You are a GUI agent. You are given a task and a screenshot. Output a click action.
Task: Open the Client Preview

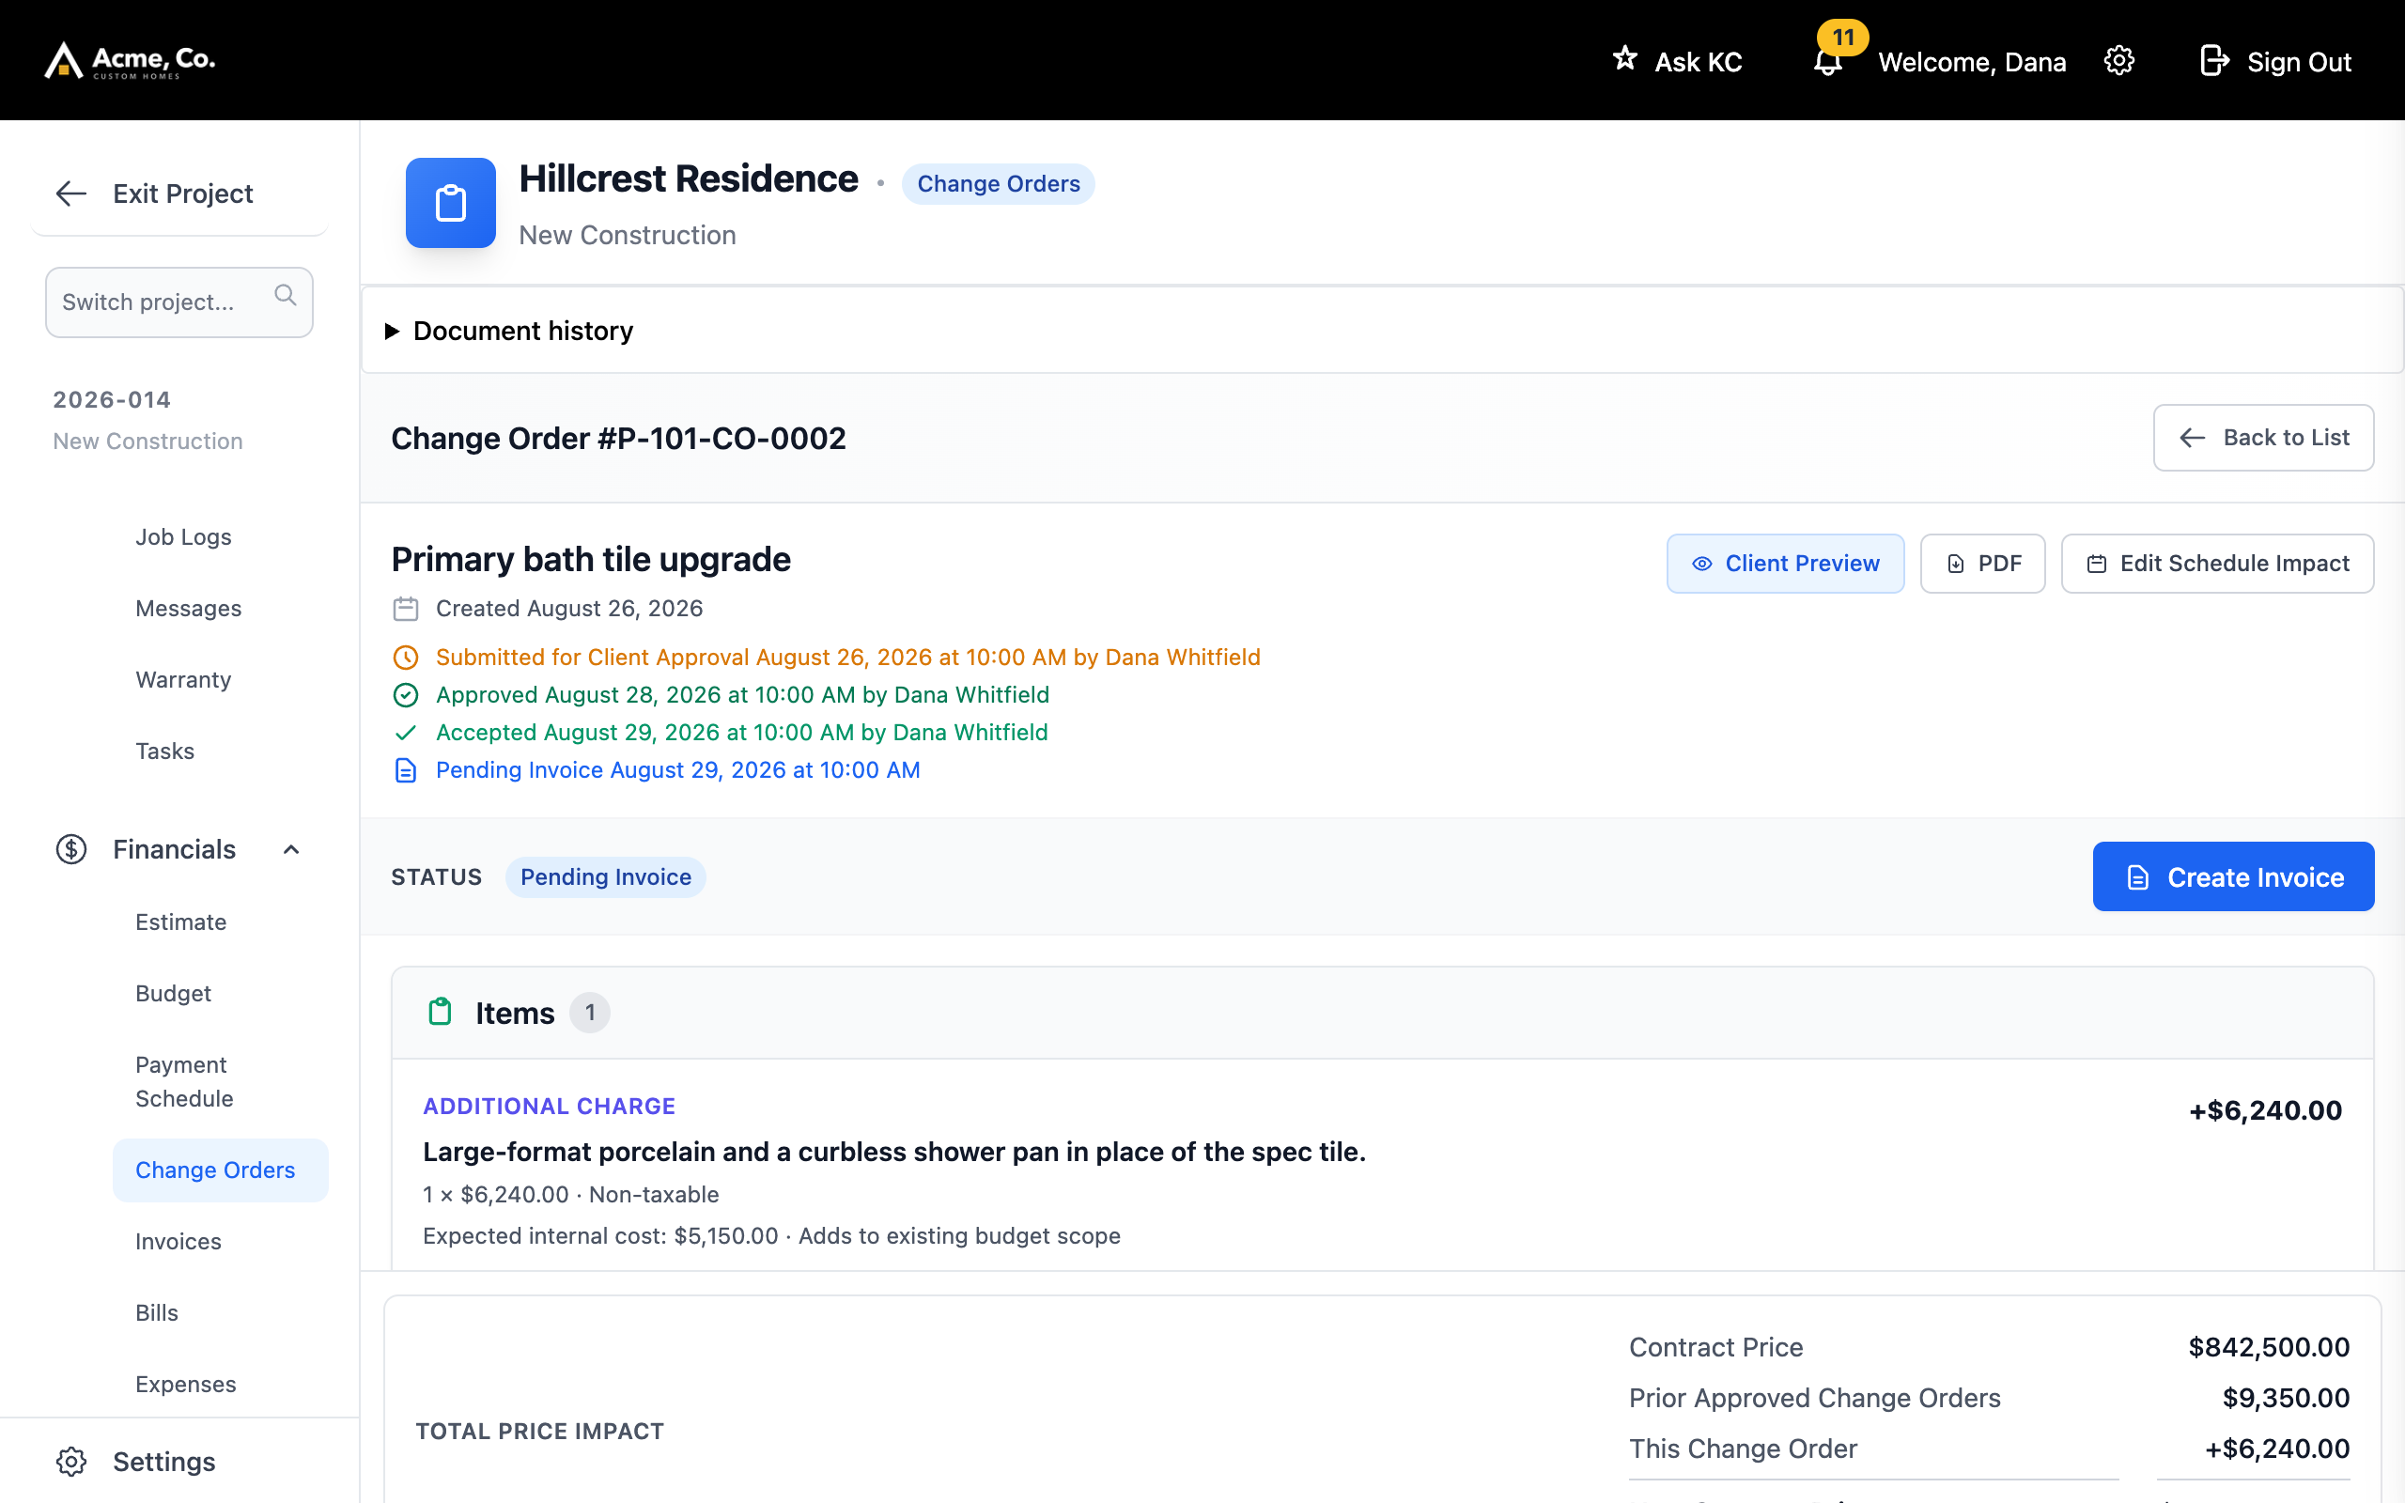click(x=1785, y=564)
